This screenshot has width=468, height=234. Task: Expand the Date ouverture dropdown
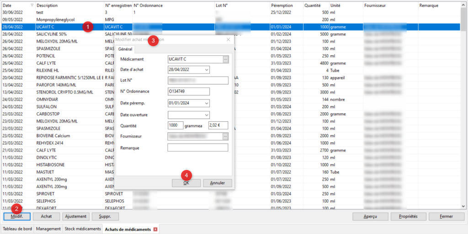pos(207,114)
